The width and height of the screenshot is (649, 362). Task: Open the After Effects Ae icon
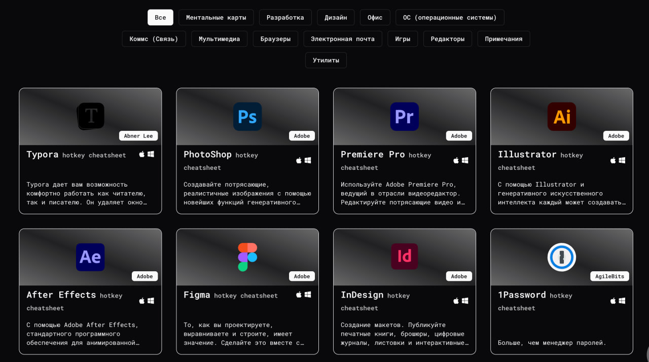90,257
